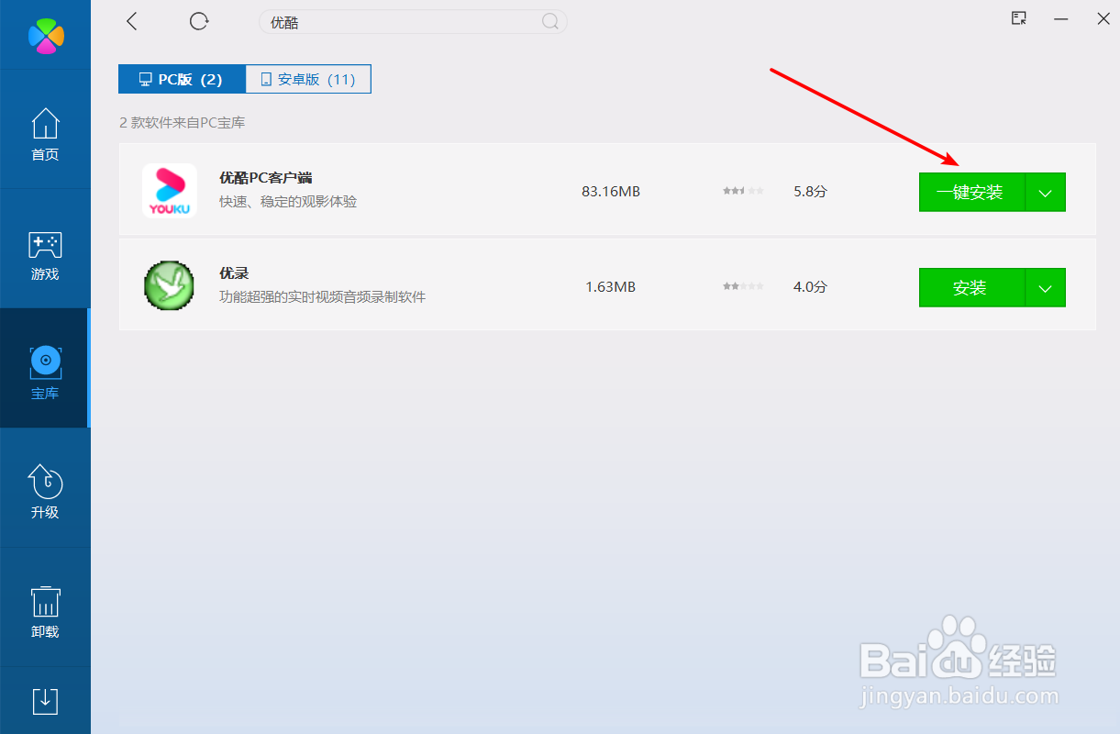The image size is (1120, 734).
Task: Open the 优酷PC客户端 title
Action: coord(266,177)
